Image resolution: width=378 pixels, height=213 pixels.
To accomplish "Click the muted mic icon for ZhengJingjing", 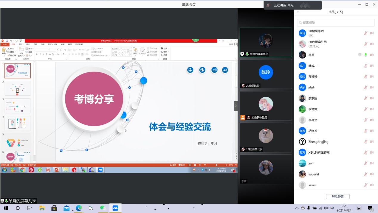I will [x=365, y=142].
